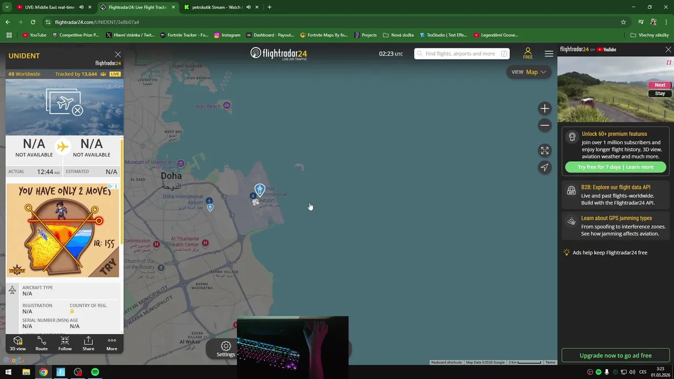The image size is (674, 379).
Task: Click Upgrade now to go ad free
Action: 616,355
